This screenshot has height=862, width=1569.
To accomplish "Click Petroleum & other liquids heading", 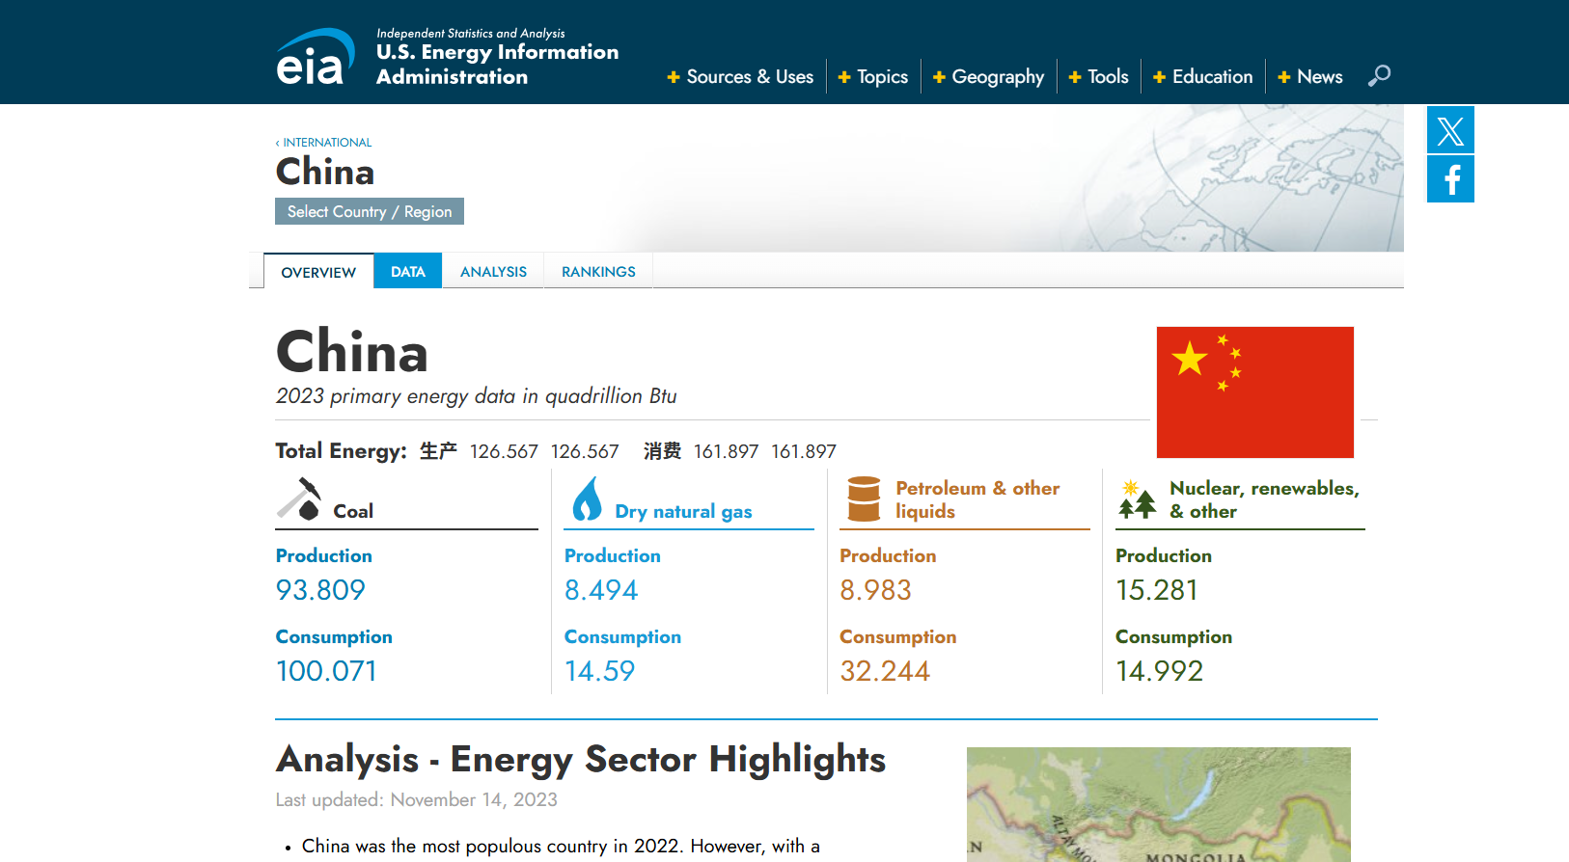I will [x=977, y=499].
